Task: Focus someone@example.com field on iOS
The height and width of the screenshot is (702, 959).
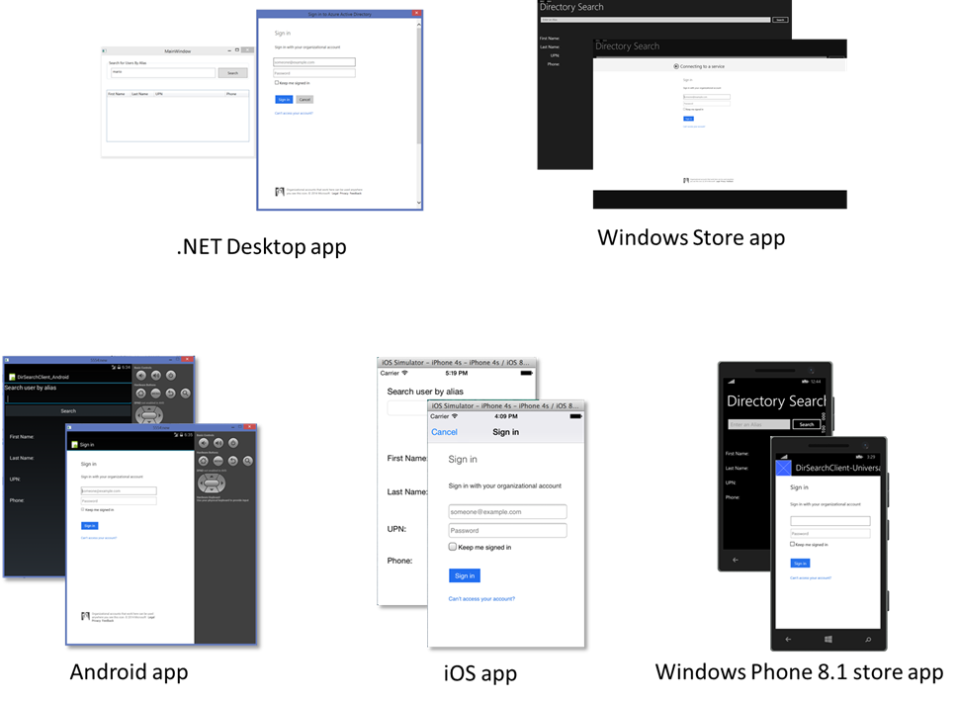Action: pos(507,512)
